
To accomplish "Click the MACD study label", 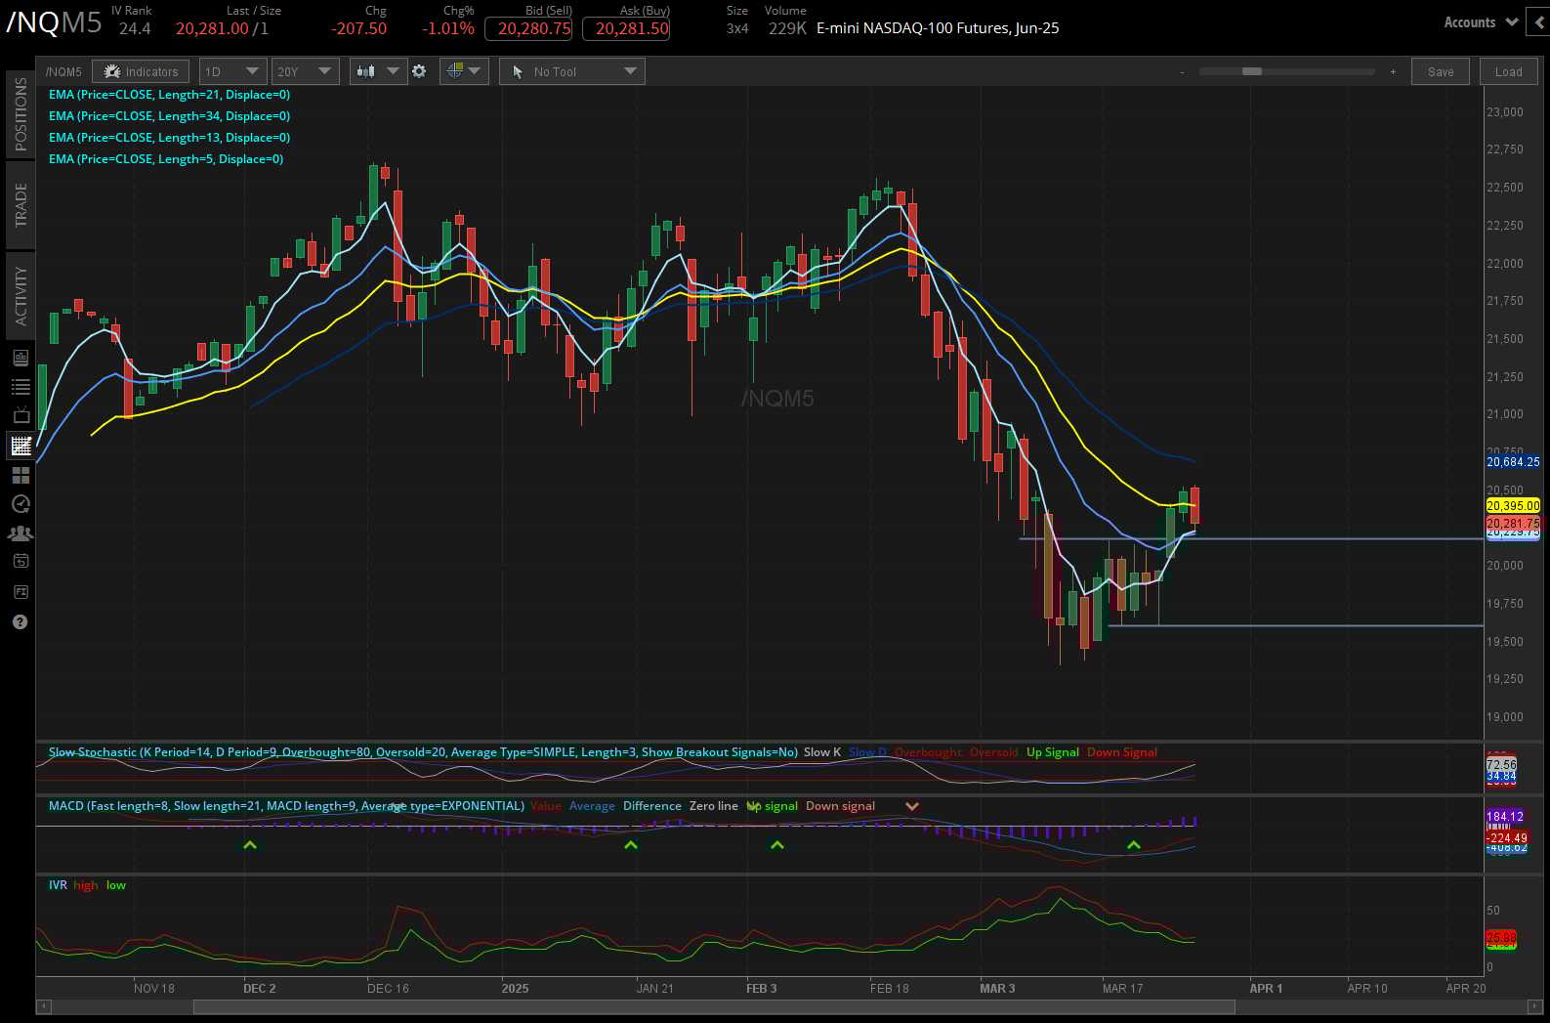I will 286,806.
